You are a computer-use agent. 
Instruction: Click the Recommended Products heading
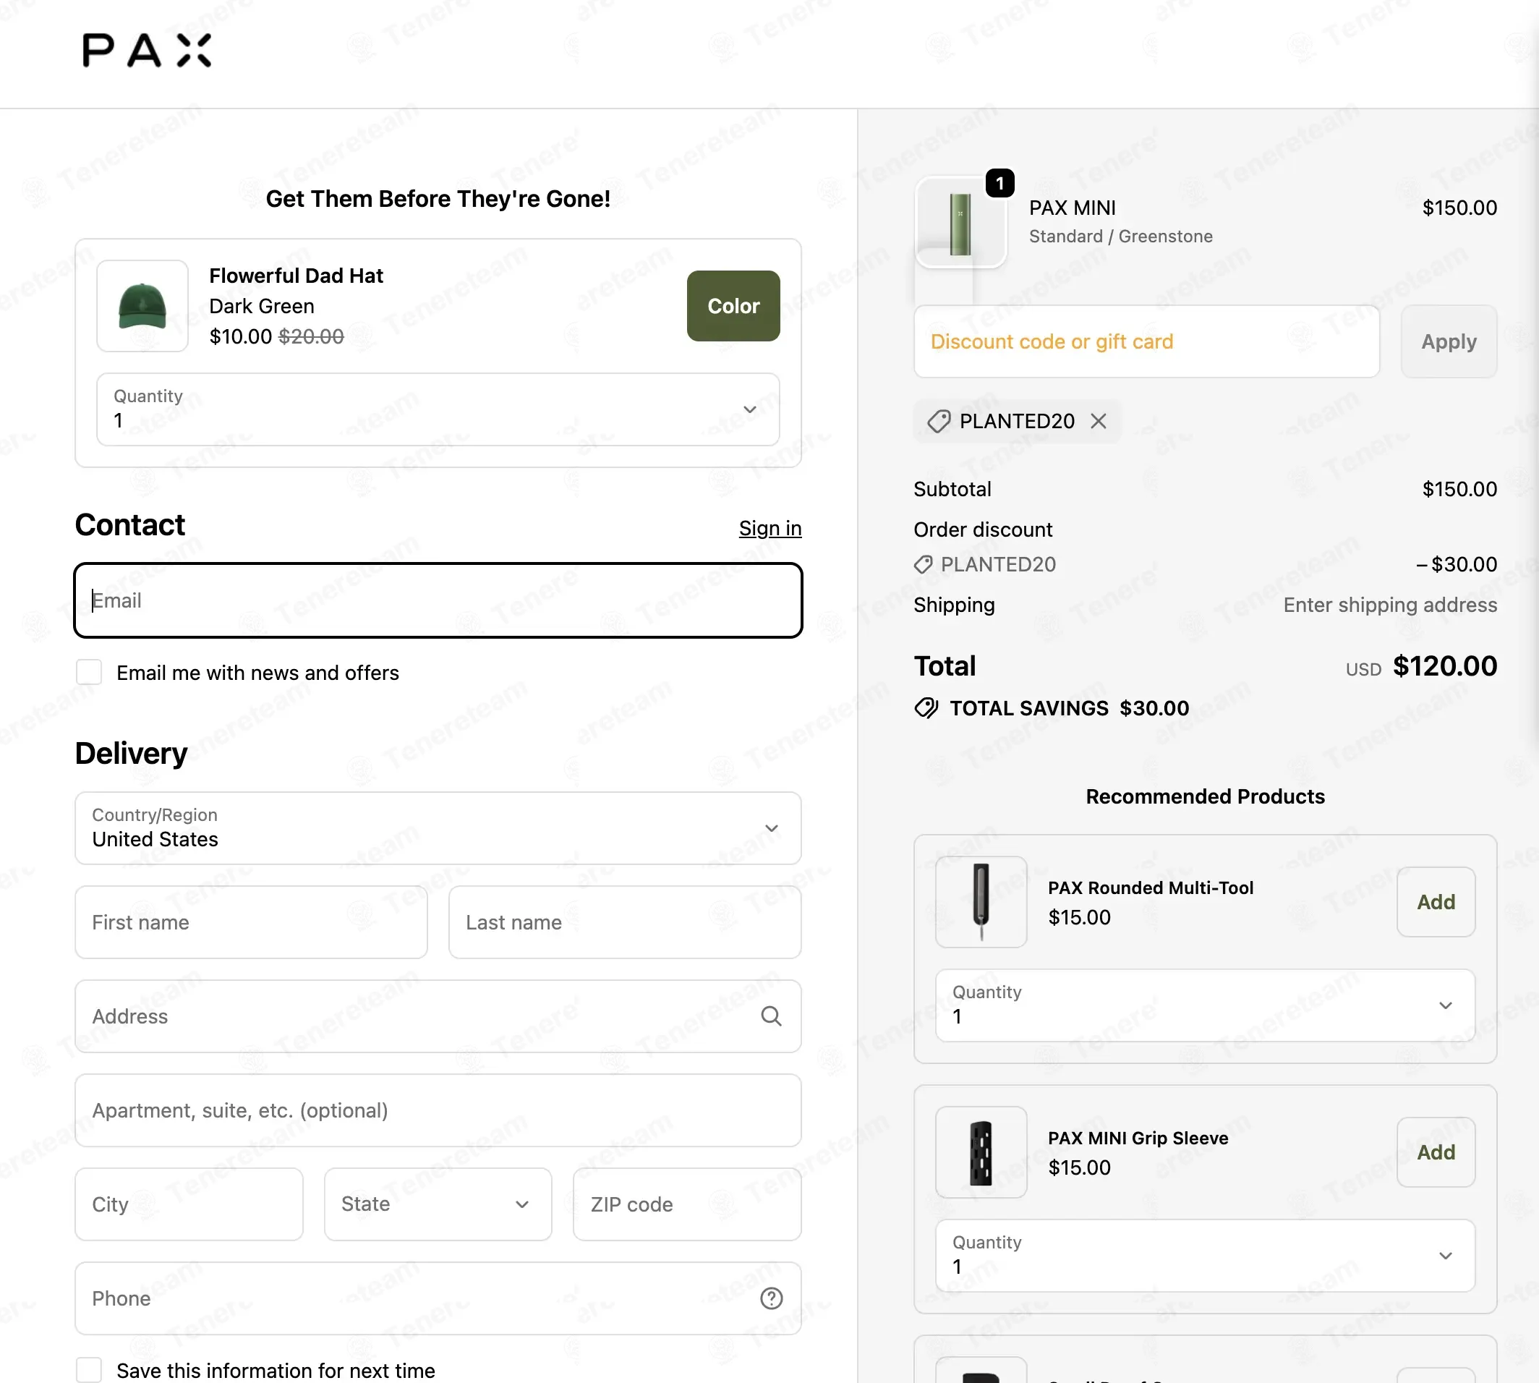(x=1206, y=796)
